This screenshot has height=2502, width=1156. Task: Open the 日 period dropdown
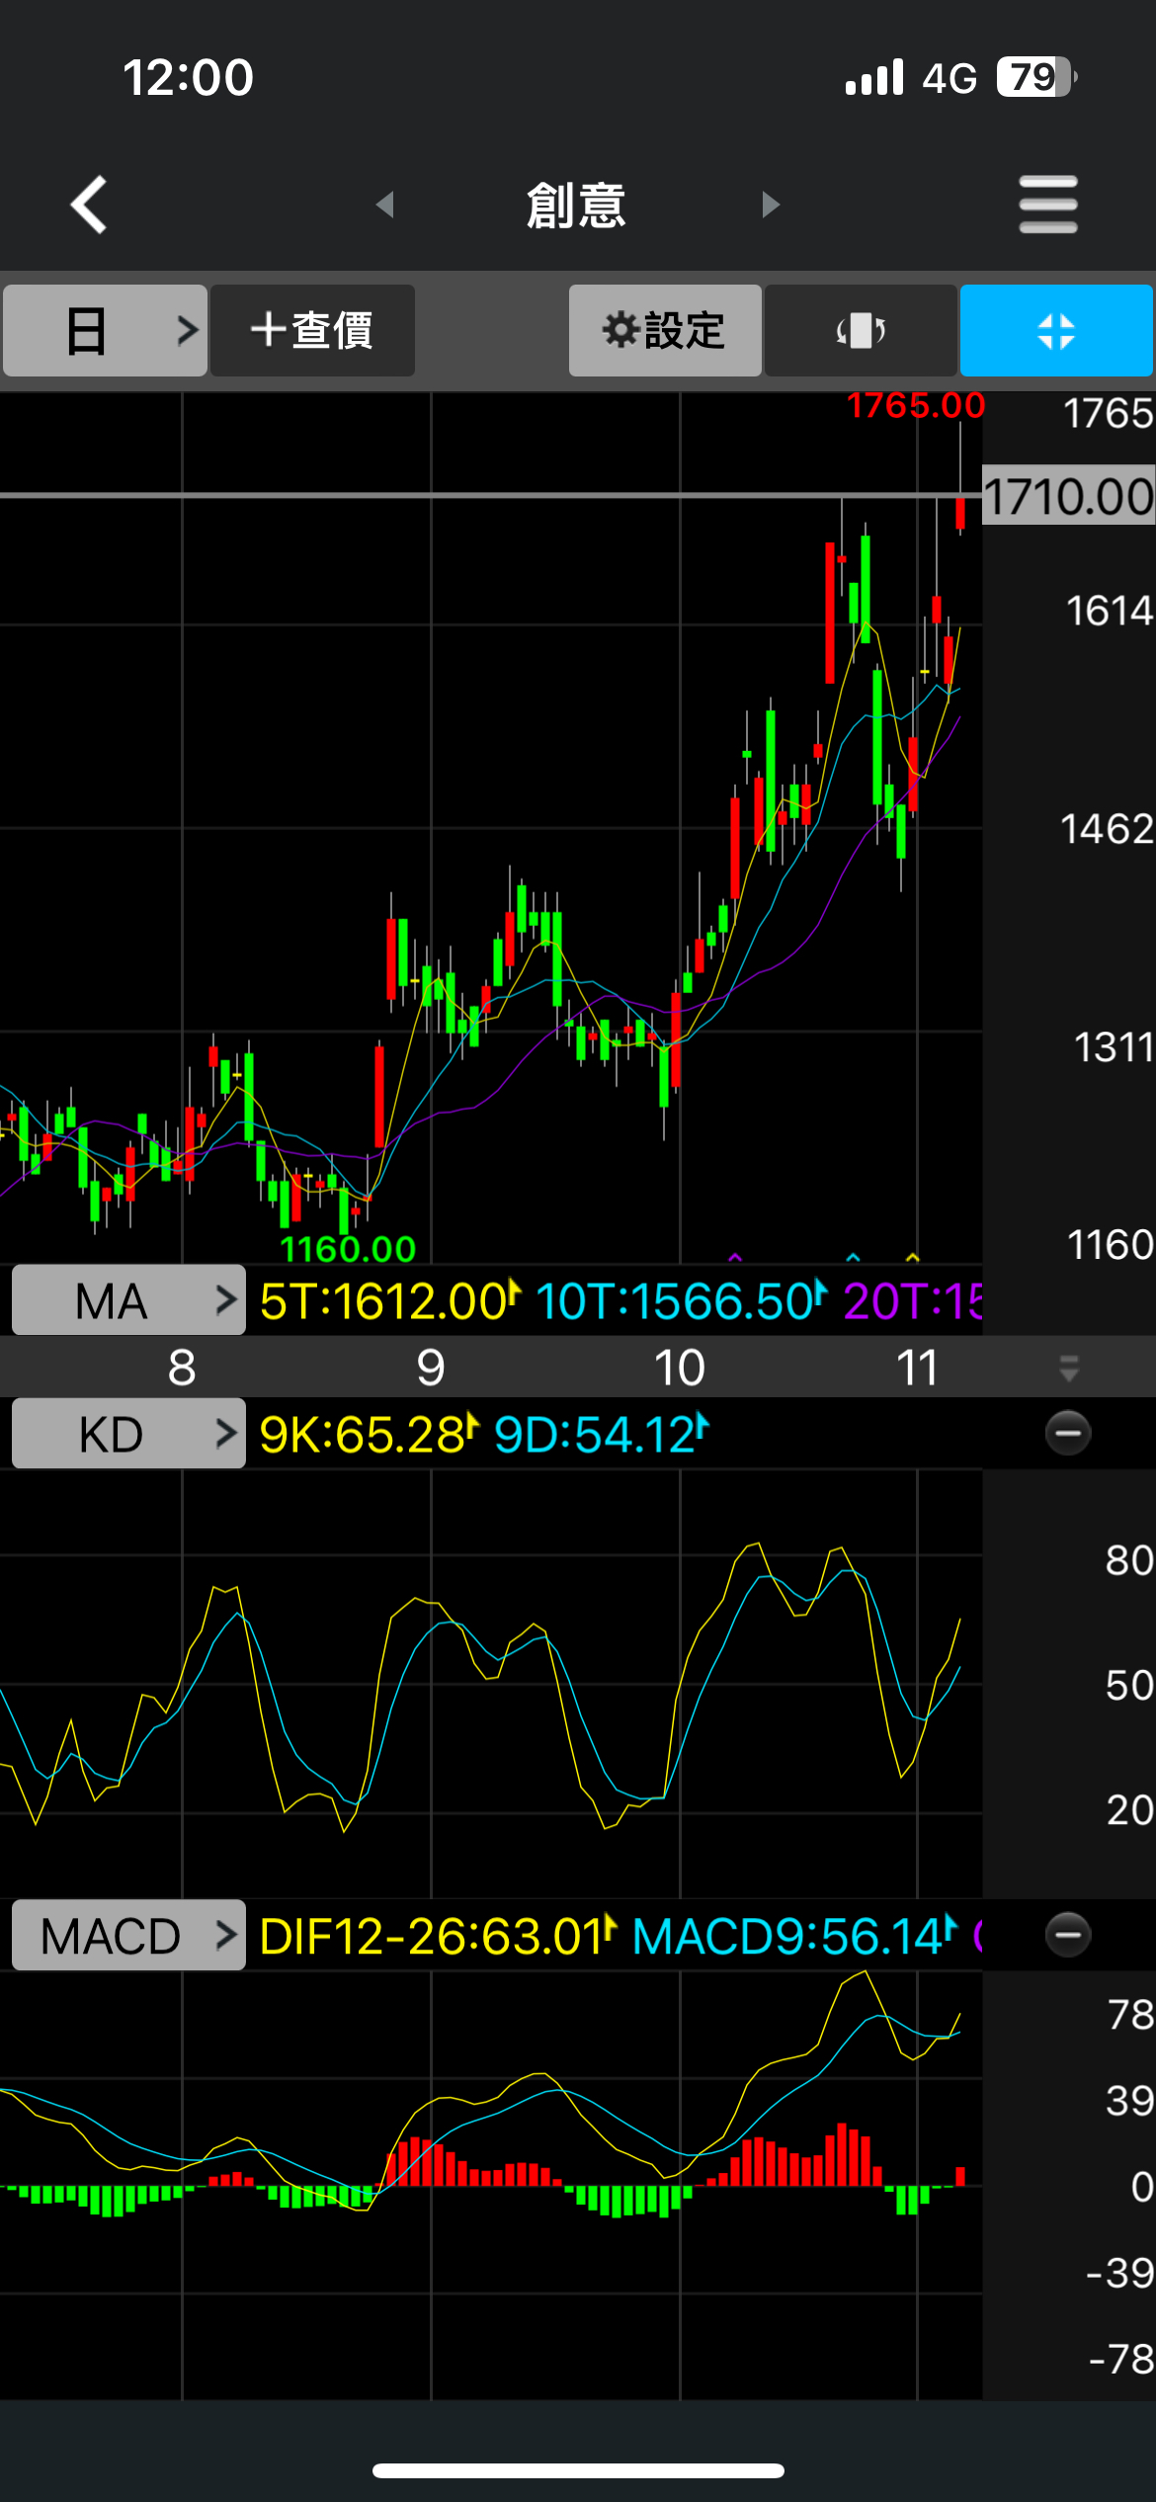coord(106,330)
